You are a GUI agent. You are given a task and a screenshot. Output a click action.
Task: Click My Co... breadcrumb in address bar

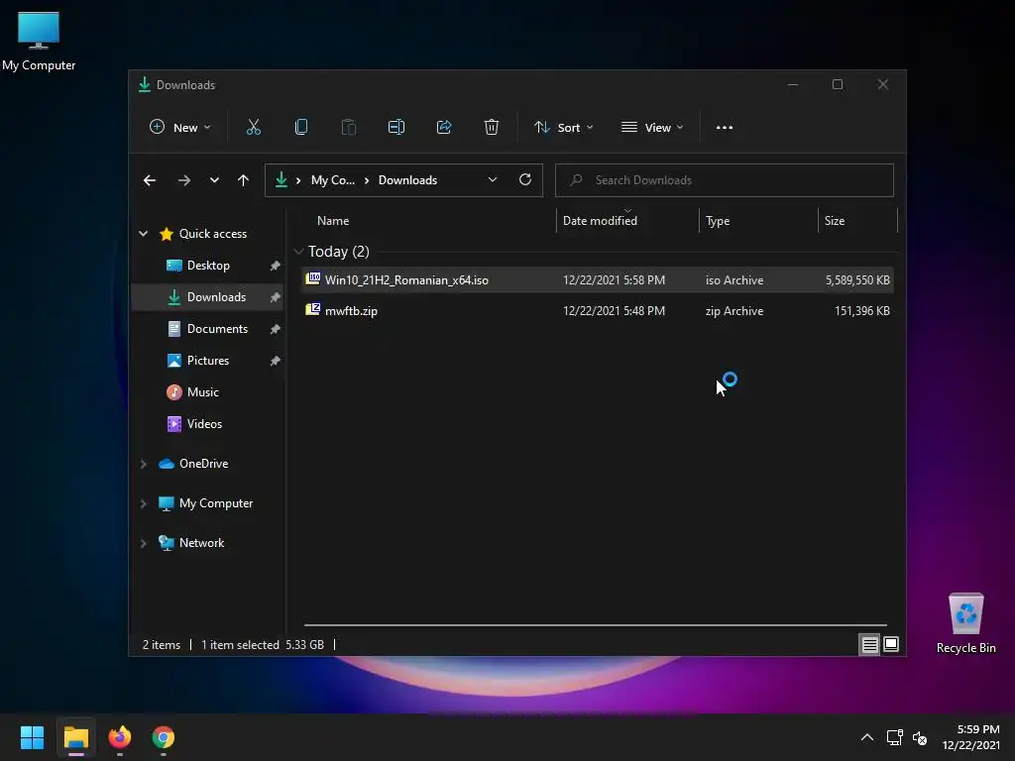[x=333, y=180]
